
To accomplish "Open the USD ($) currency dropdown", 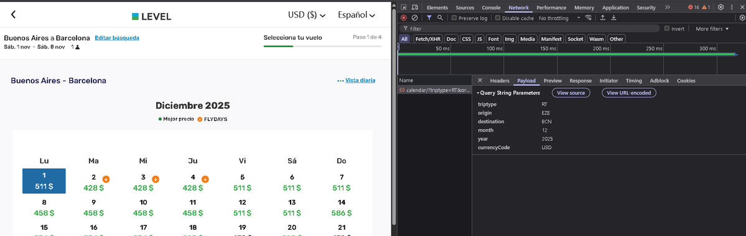I will click(x=307, y=15).
